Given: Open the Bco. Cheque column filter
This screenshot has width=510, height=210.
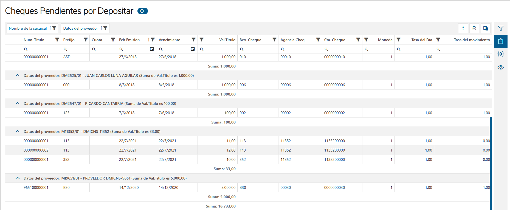Looking at the screenshot, I should 274,40.
